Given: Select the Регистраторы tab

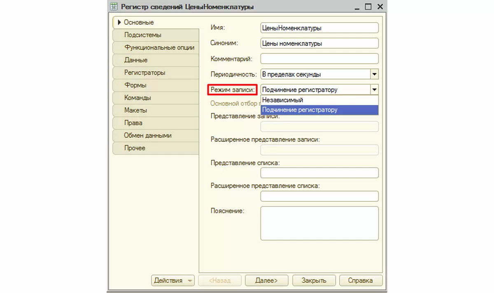Looking at the screenshot, I should click(x=144, y=72).
